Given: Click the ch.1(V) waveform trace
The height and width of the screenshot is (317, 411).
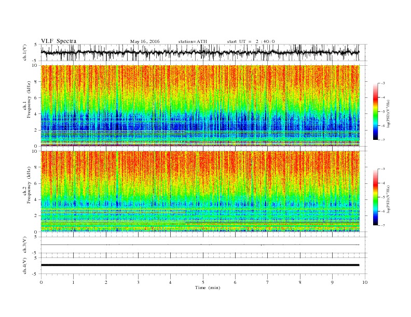Looking at the screenshot, I should tap(200, 52).
